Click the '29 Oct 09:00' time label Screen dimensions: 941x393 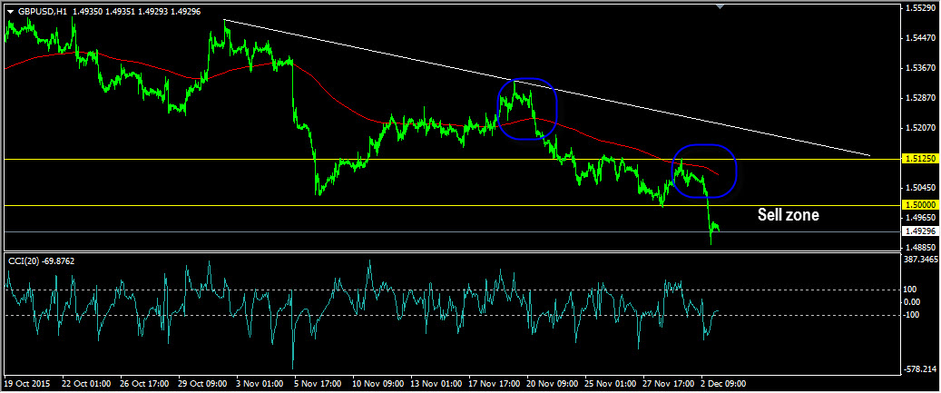(x=203, y=383)
